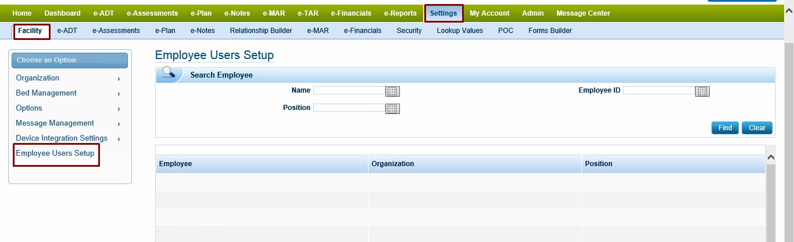Open the lookup icon beside Name field

[x=392, y=91]
